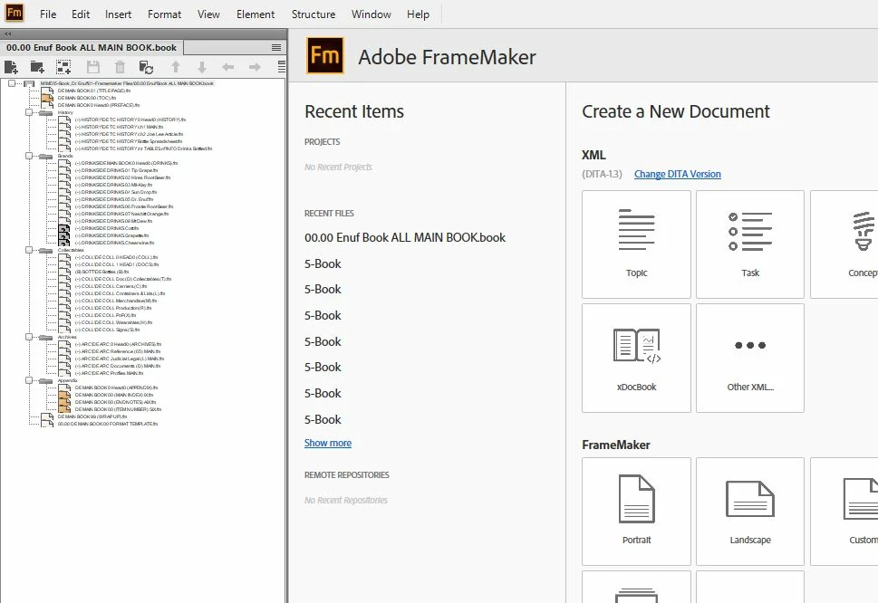
Task: Click the Show more link under recent files
Action: point(328,443)
